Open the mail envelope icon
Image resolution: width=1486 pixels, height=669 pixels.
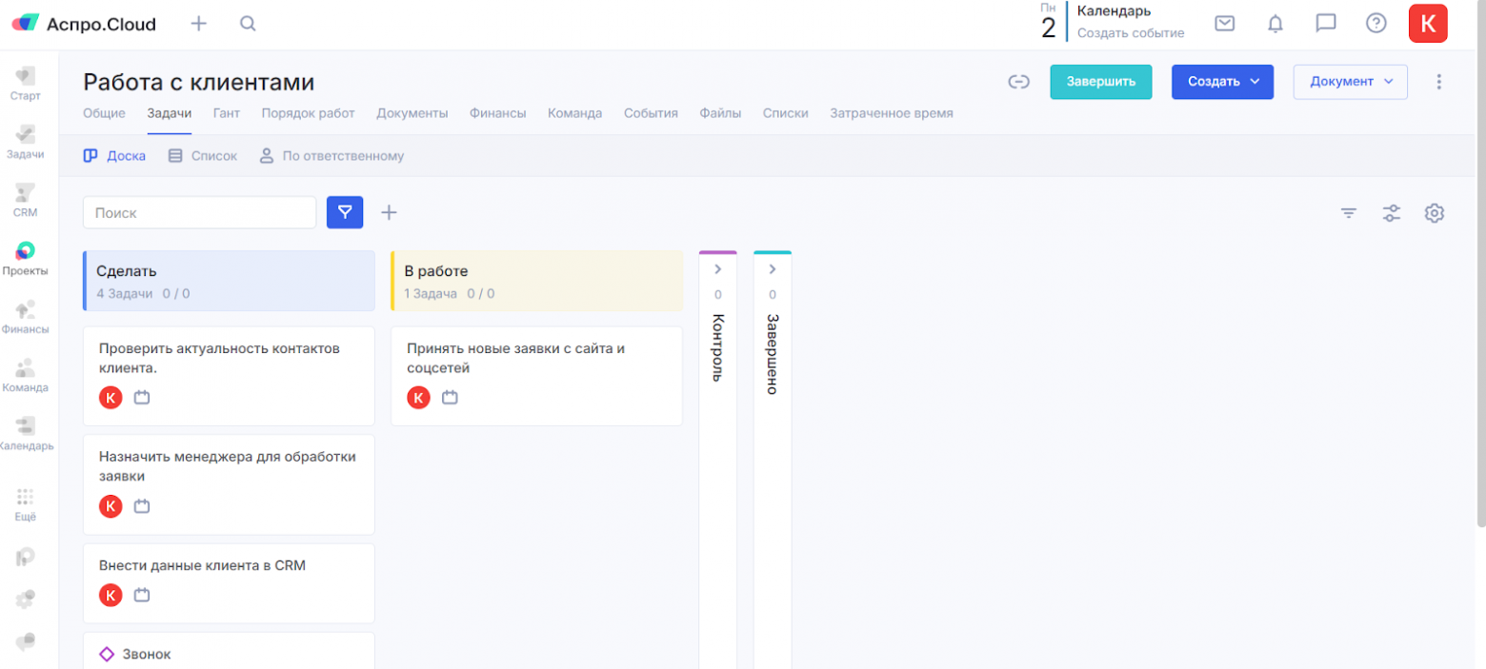[1225, 24]
